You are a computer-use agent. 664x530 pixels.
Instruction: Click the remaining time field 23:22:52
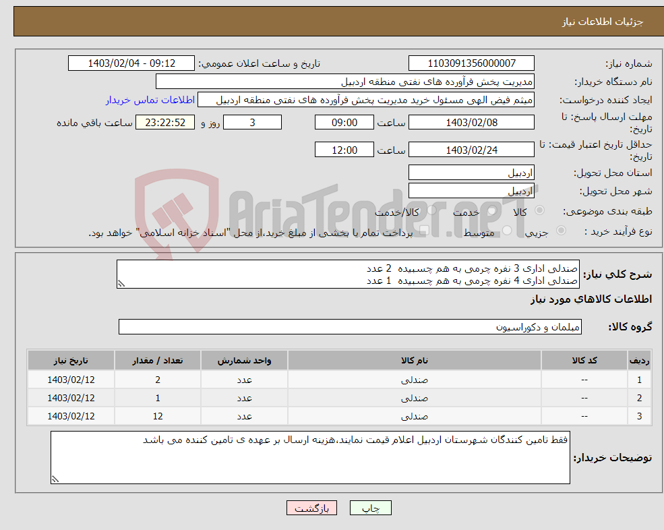click(165, 123)
